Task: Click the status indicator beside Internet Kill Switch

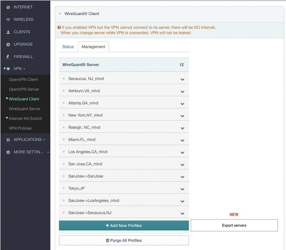Action: (7, 118)
